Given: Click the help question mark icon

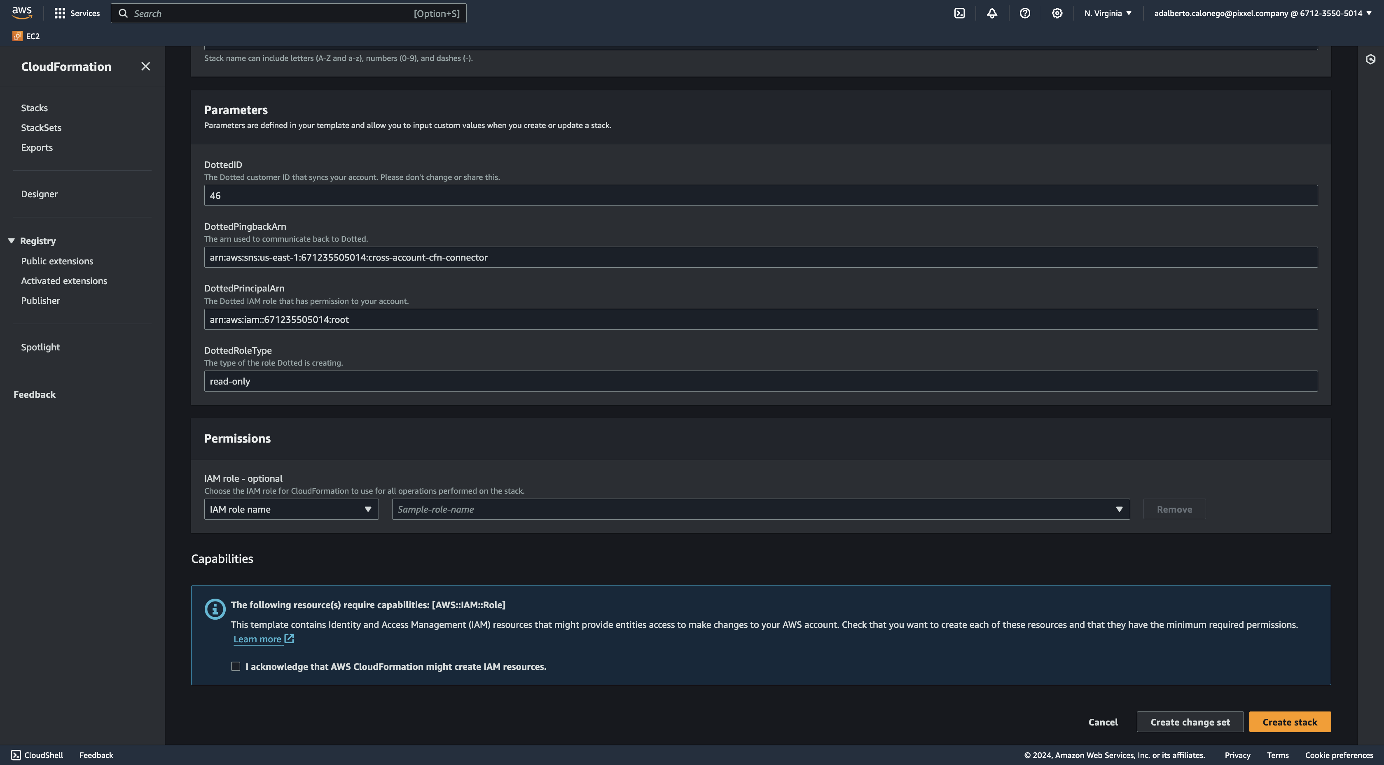Looking at the screenshot, I should (x=1024, y=14).
